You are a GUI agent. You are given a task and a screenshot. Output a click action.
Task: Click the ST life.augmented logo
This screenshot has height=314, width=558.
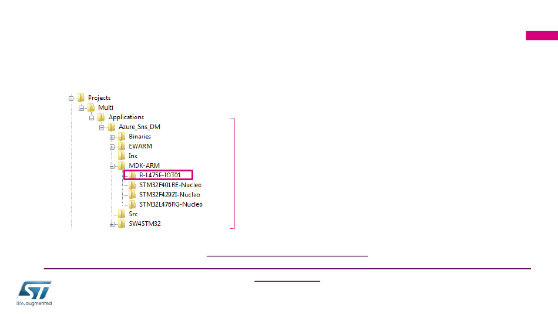pyautogui.click(x=34, y=293)
